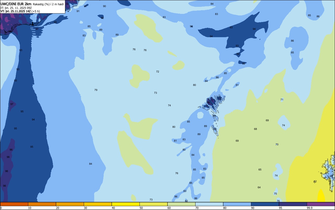Click the 50–60 pale yellow legend block

coord(153,204)
